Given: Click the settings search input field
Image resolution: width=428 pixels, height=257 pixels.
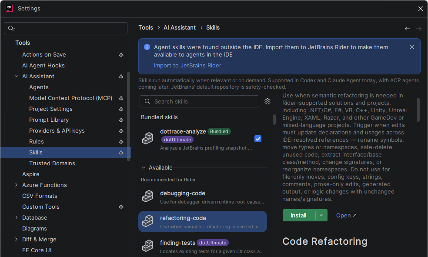Looking at the screenshot, I should point(66,28).
